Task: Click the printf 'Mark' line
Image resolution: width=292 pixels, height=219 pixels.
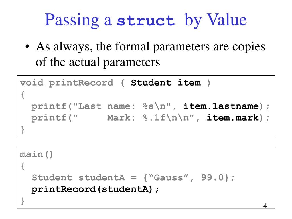Action: tap(150, 118)
